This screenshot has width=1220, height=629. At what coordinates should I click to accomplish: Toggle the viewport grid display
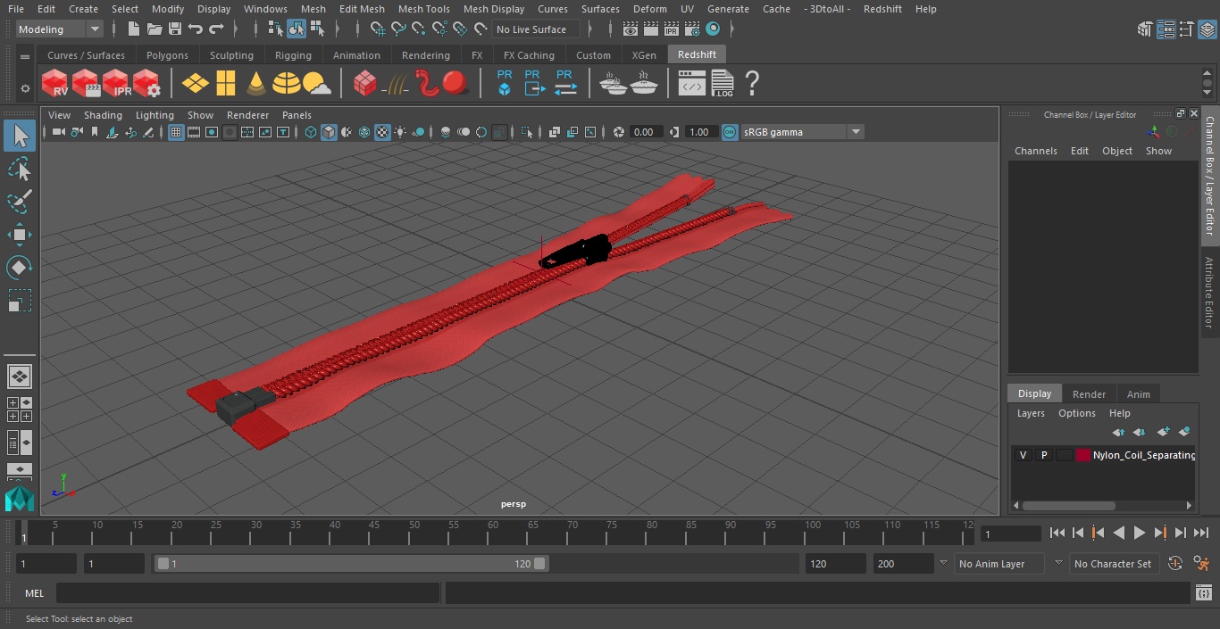pyautogui.click(x=176, y=132)
